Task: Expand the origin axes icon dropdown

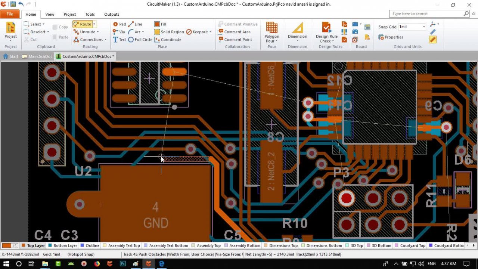Action: 438,24
